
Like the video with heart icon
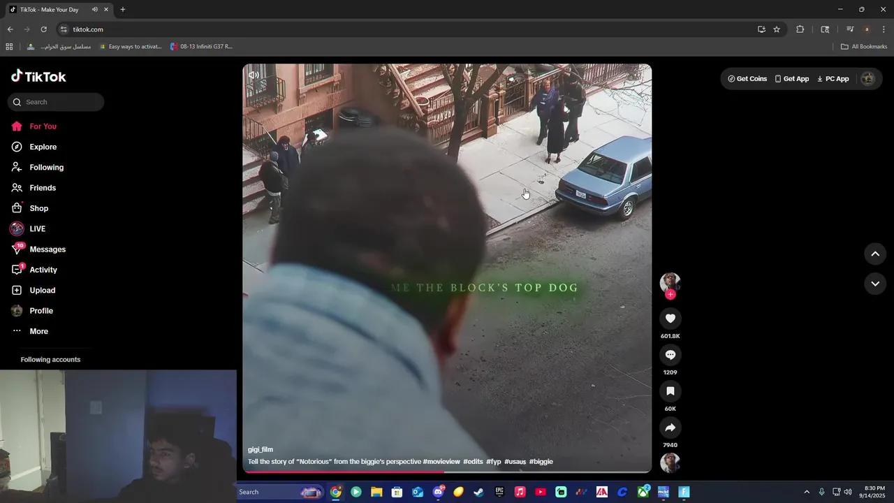[670, 319]
